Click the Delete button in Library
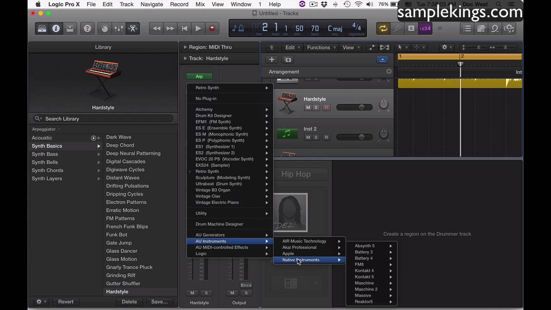 (129, 302)
